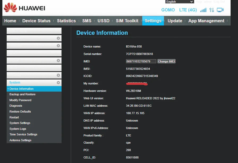Open the Device Status tab

click(36, 21)
